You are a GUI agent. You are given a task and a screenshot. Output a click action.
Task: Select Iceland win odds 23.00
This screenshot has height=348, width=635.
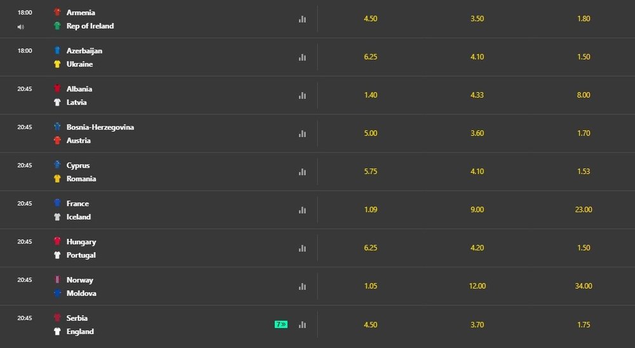tap(584, 210)
